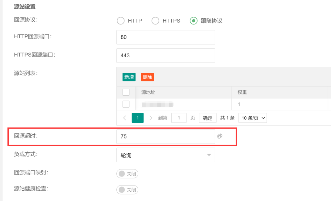Viewport: 331px width, 201px height.
Task: Edit the HTTPS回源端口 value 443
Action: (165, 55)
